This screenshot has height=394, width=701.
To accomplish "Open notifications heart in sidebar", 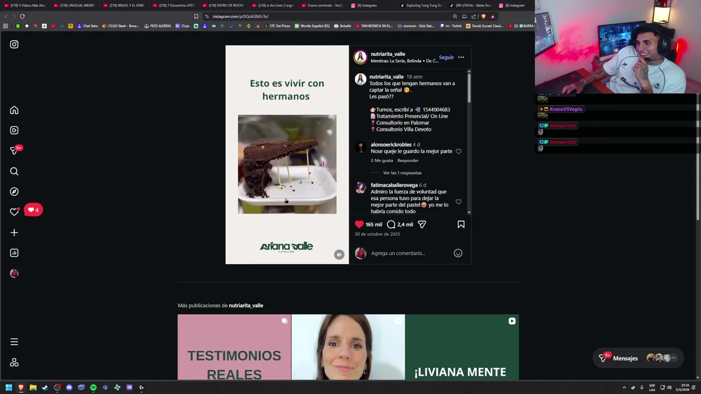I will tap(14, 212).
